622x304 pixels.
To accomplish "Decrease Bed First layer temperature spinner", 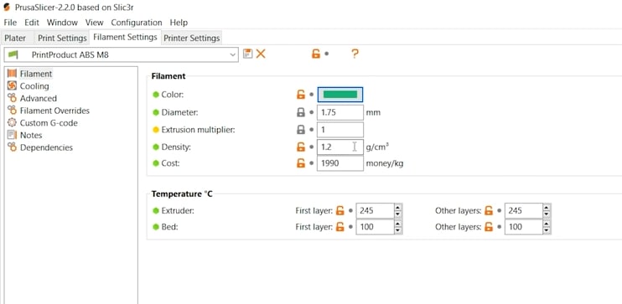I will (x=398, y=230).
